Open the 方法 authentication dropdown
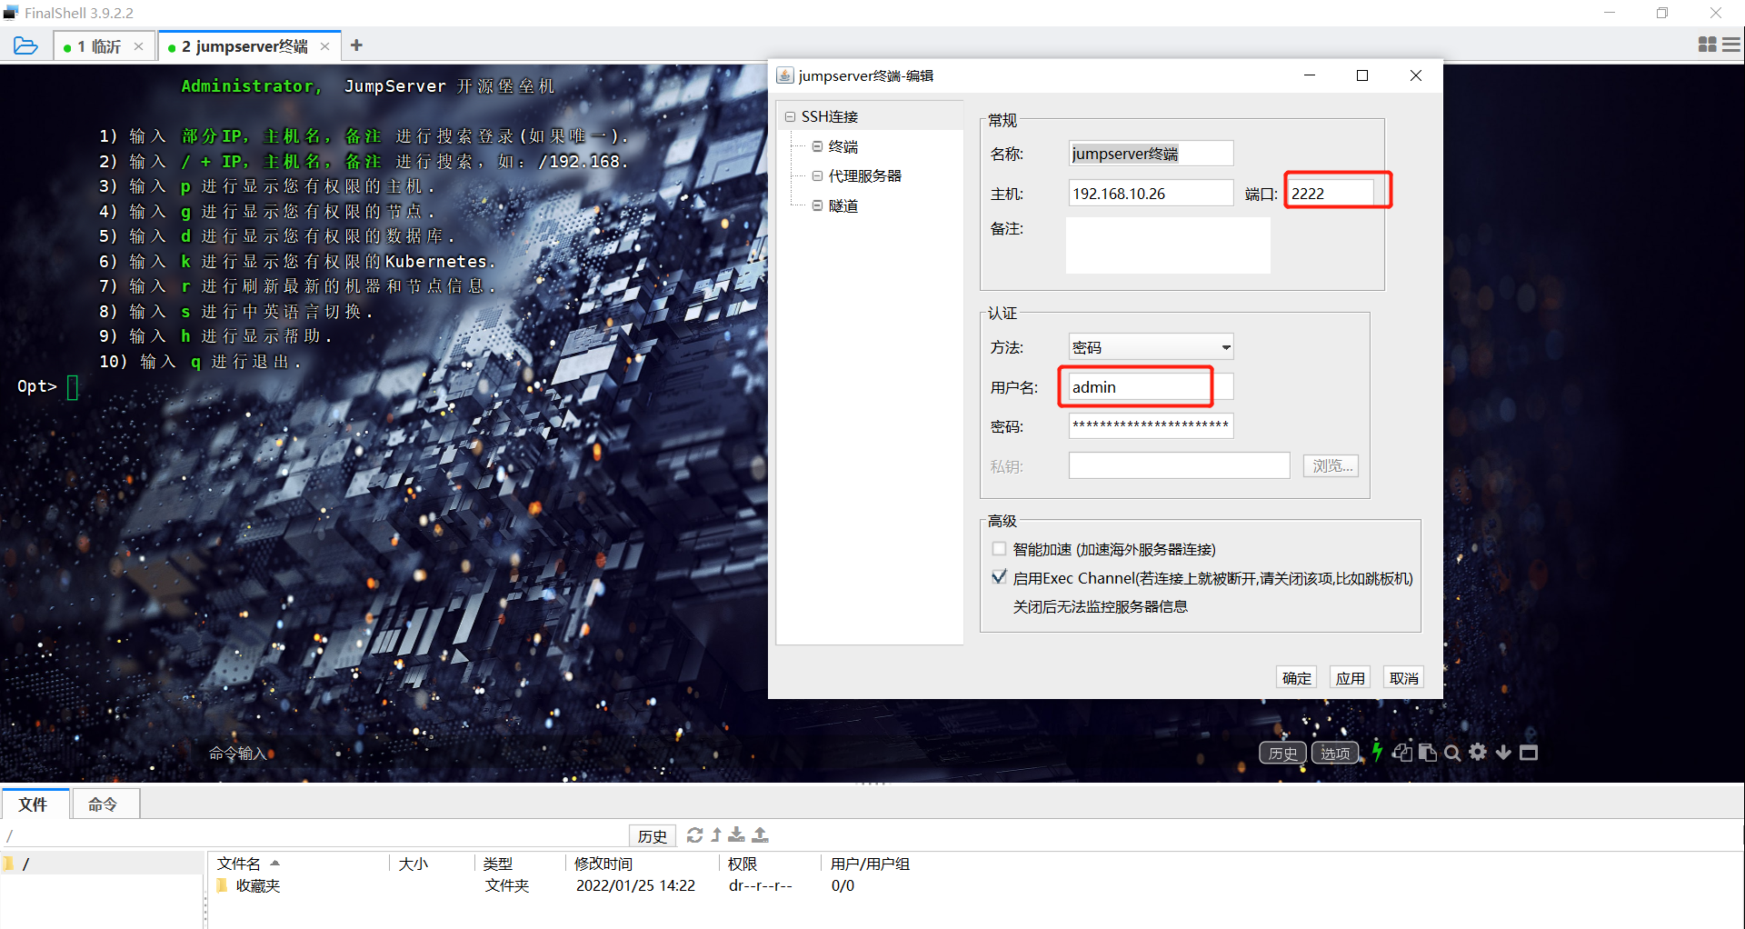 click(1151, 347)
